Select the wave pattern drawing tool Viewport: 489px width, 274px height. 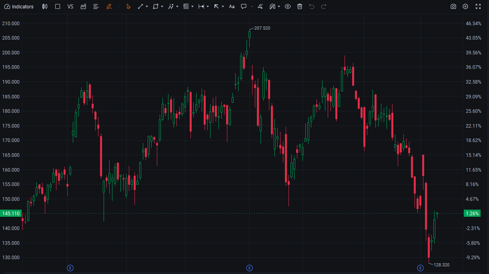[171, 7]
